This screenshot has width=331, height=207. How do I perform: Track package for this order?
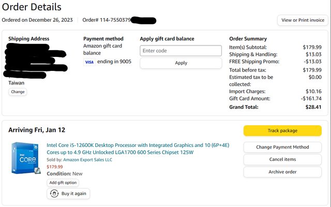click(283, 130)
